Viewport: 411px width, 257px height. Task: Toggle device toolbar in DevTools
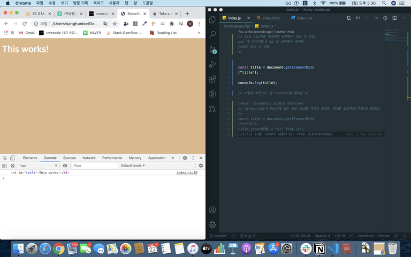click(12, 158)
